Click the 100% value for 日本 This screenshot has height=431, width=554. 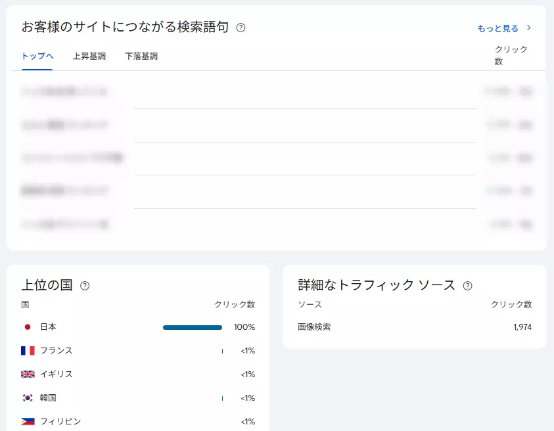(x=244, y=327)
